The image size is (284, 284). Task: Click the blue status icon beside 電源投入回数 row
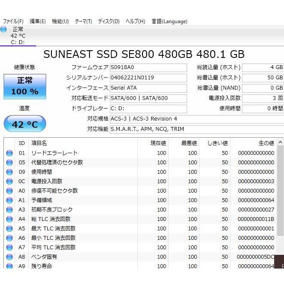9,181
